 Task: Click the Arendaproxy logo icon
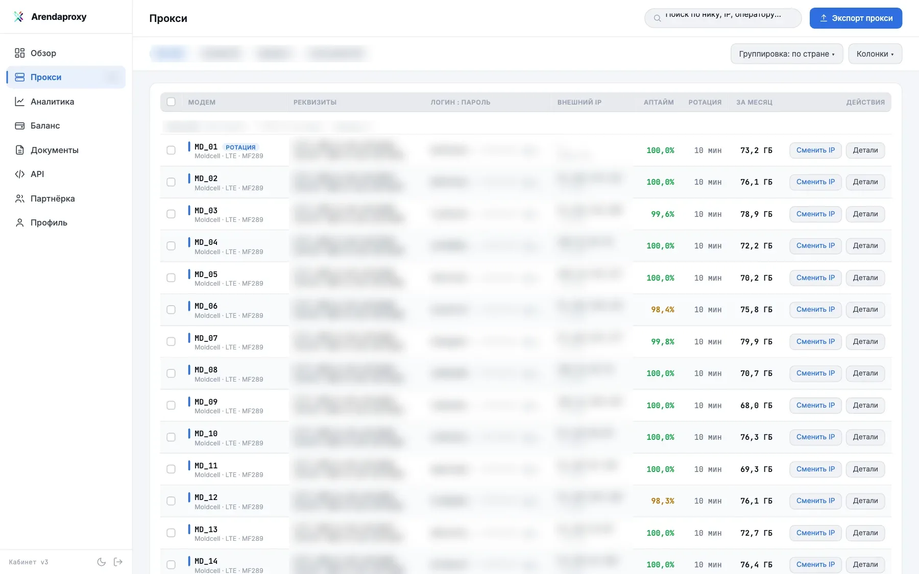[19, 17]
